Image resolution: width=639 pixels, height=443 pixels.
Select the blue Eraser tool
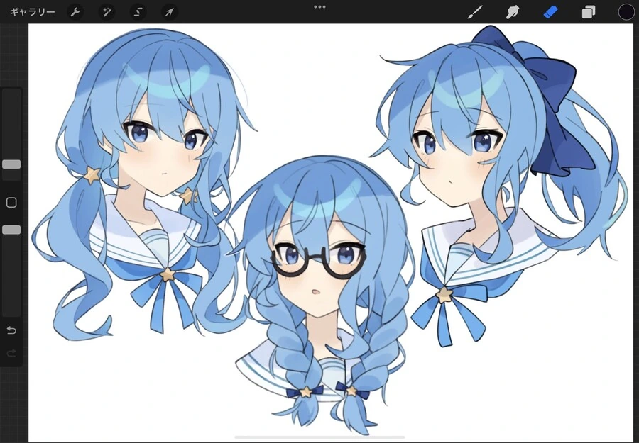[x=550, y=12]
